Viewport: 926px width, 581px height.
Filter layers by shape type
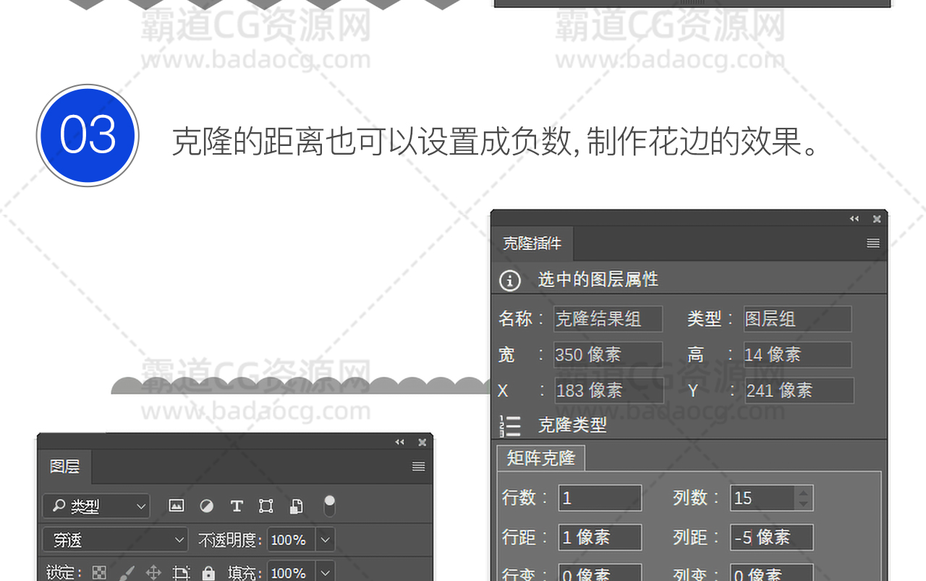266,506
